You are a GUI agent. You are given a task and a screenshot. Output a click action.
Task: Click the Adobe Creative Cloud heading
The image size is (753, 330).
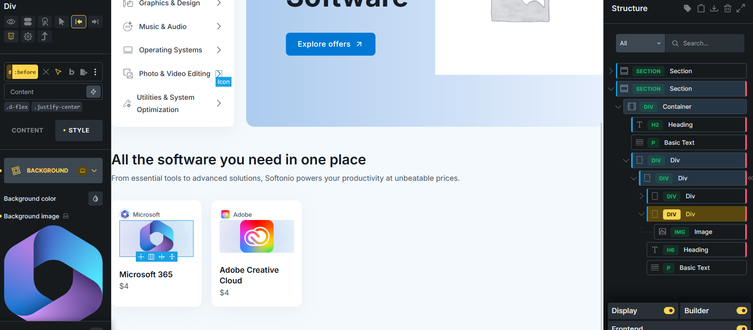[x=249, y=275]
